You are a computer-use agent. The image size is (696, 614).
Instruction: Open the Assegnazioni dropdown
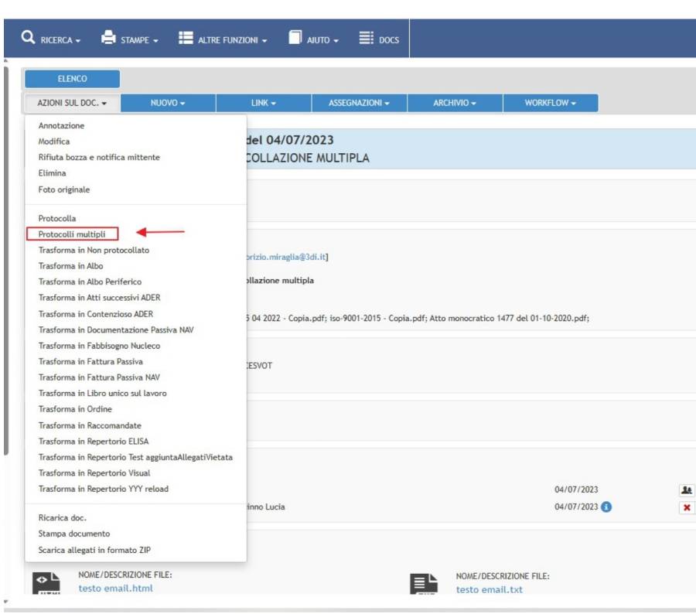point(360,102)
